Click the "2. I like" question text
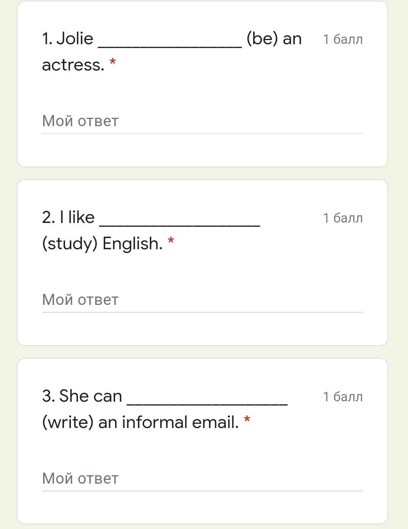This screenshot has width=408, height=529. click(x=69, y=218)
